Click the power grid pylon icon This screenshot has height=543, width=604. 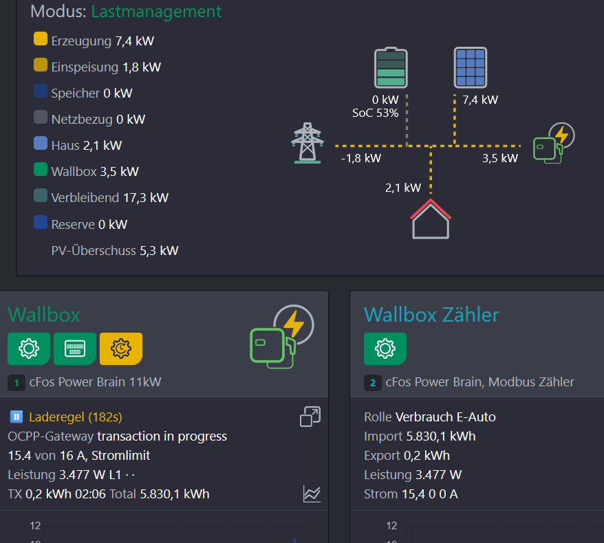coord(308,143)
